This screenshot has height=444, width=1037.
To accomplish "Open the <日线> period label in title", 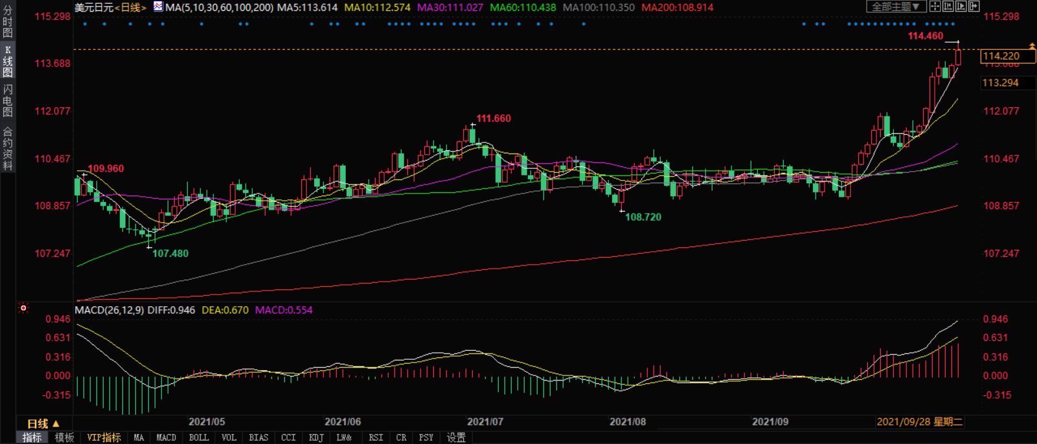I will coord(130,8).
